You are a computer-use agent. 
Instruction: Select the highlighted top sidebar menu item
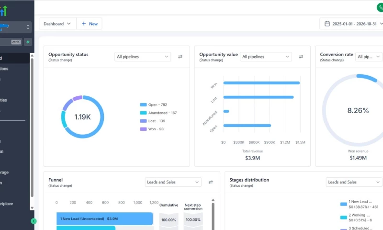click(15, 58)
